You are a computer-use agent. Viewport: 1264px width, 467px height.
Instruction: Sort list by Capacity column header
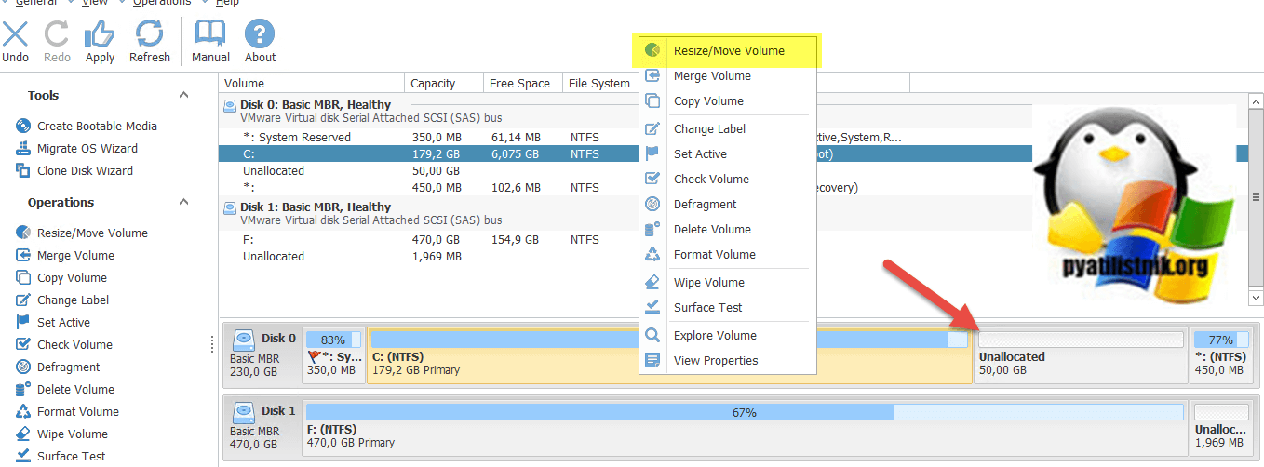433,83
